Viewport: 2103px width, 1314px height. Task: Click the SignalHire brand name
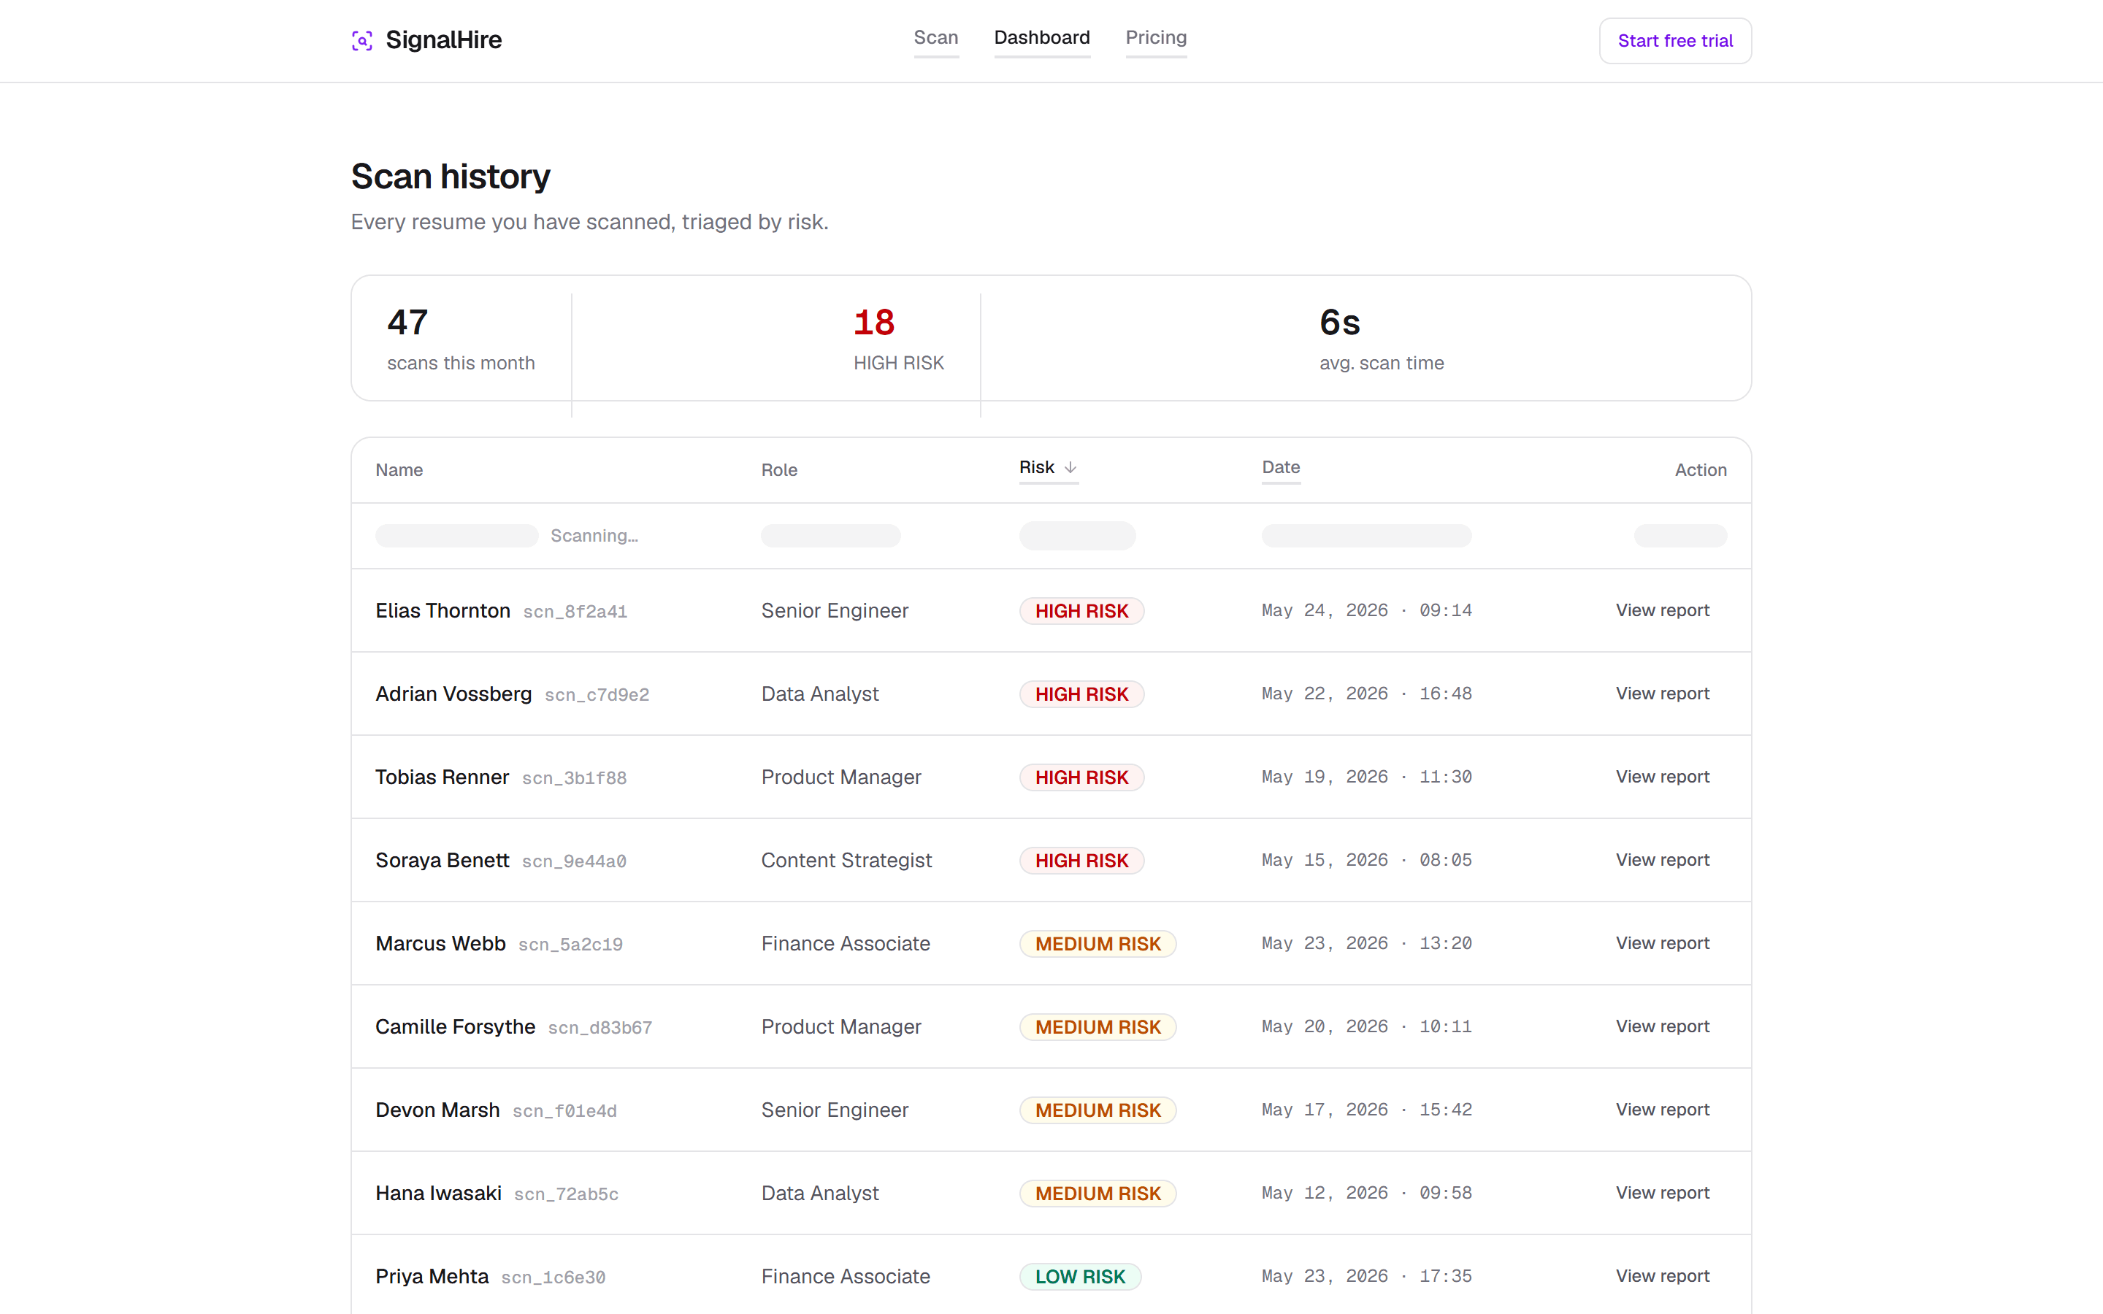click(x=443, y=40)
